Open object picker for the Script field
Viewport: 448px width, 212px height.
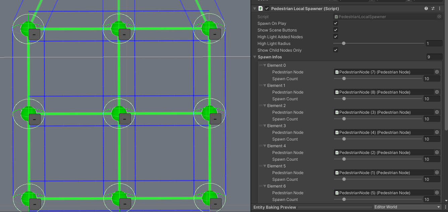point(439,16)
